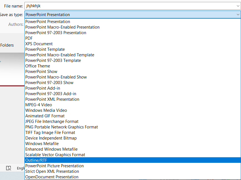The height and width of the screenshot is (180, 241).
Task: Select Windows Media Video format
Action: tap(133, 110)
